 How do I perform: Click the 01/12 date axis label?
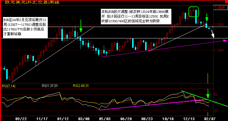pyautogui.click(x=62, y=119)
